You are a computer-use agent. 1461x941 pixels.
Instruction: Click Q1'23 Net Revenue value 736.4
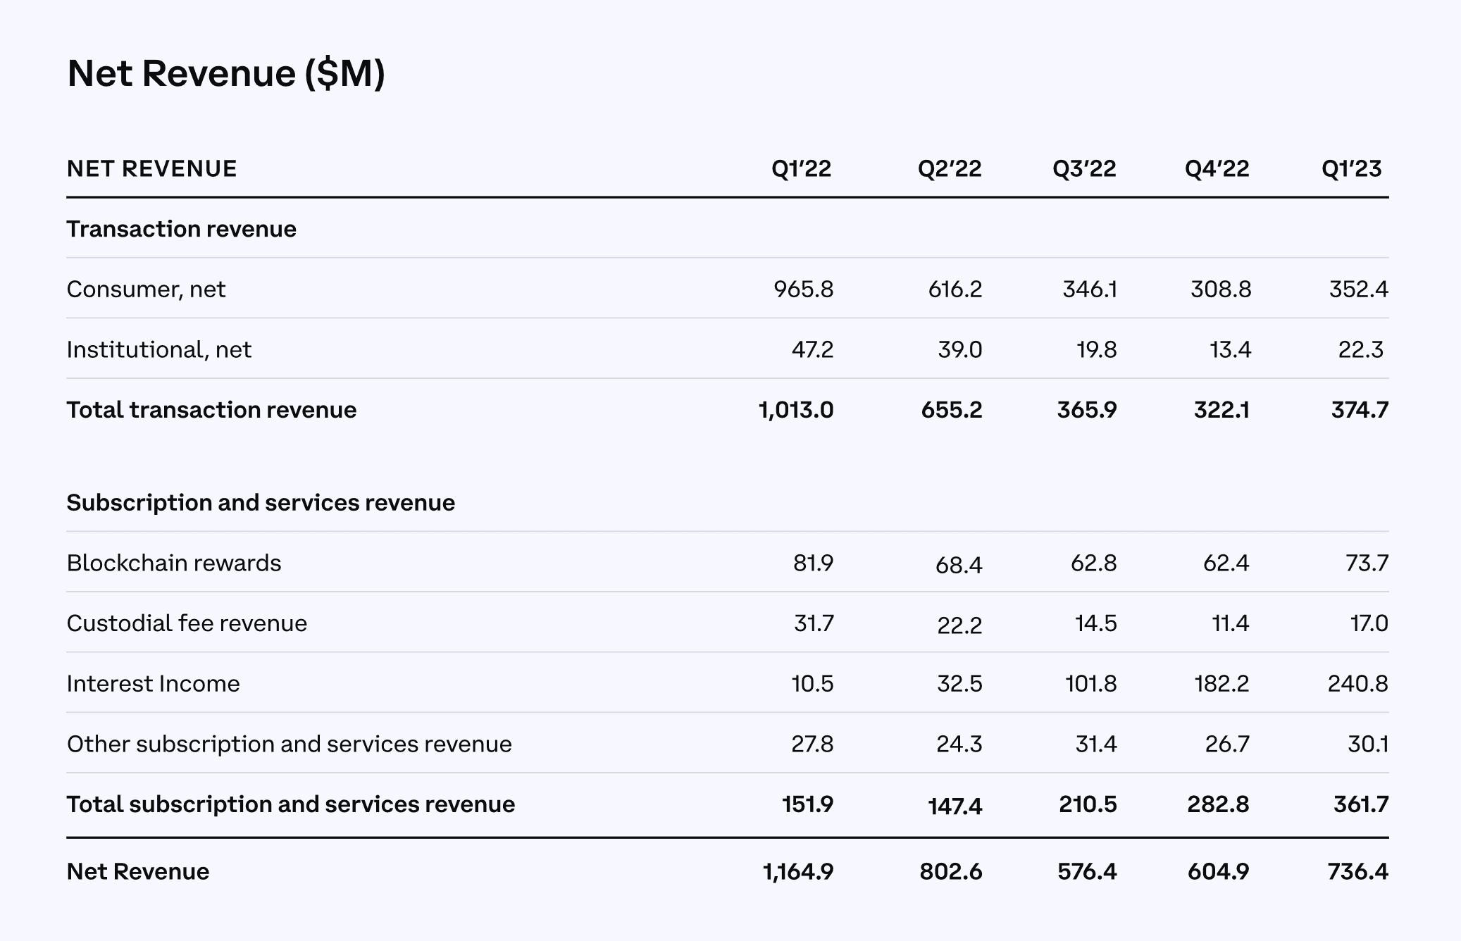[1357, 872]
